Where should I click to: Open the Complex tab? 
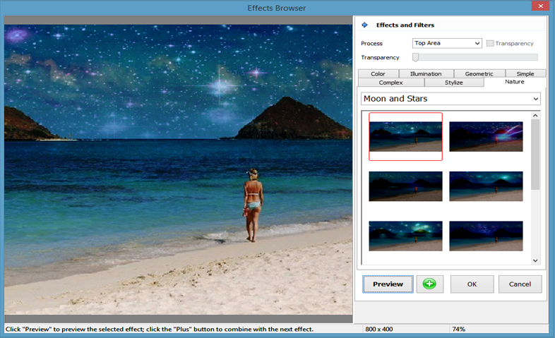pyautogui.click(x=390, y=83)
